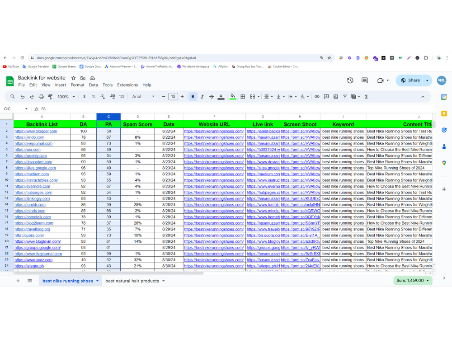Open the File menu
The height and width of the screenshot is (339, 452).
pos(21,85)
